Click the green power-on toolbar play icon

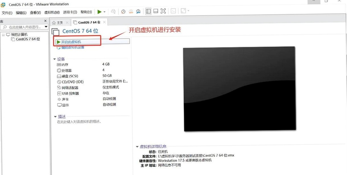(x=100, y=12)
